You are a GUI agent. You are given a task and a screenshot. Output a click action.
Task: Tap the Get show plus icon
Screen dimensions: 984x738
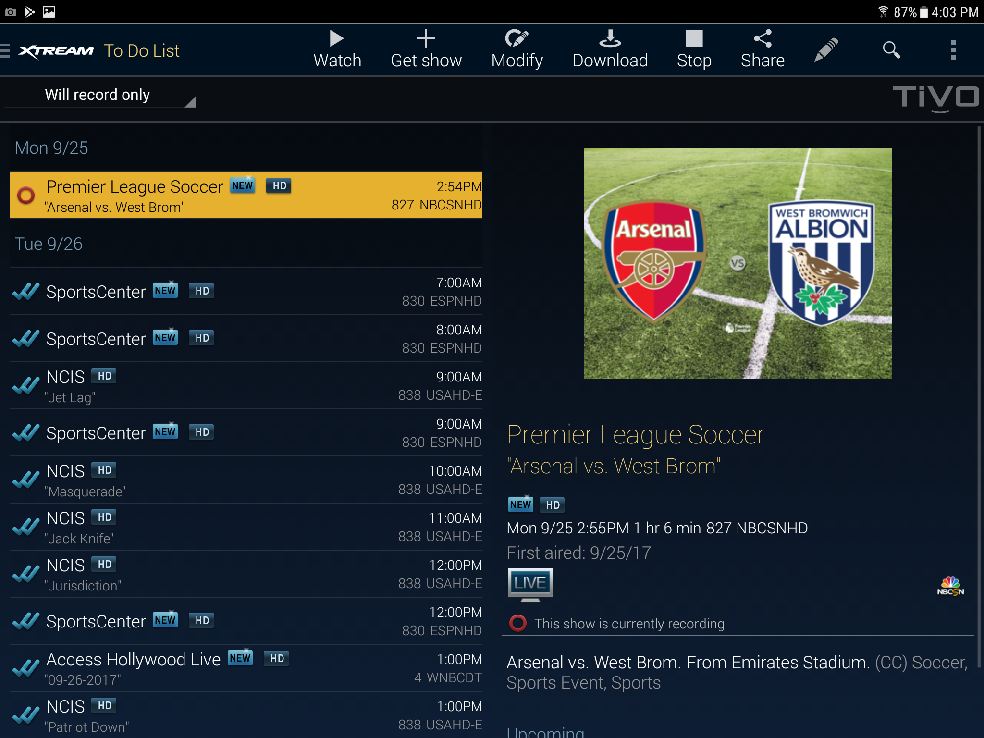click(x=426, y=49)
